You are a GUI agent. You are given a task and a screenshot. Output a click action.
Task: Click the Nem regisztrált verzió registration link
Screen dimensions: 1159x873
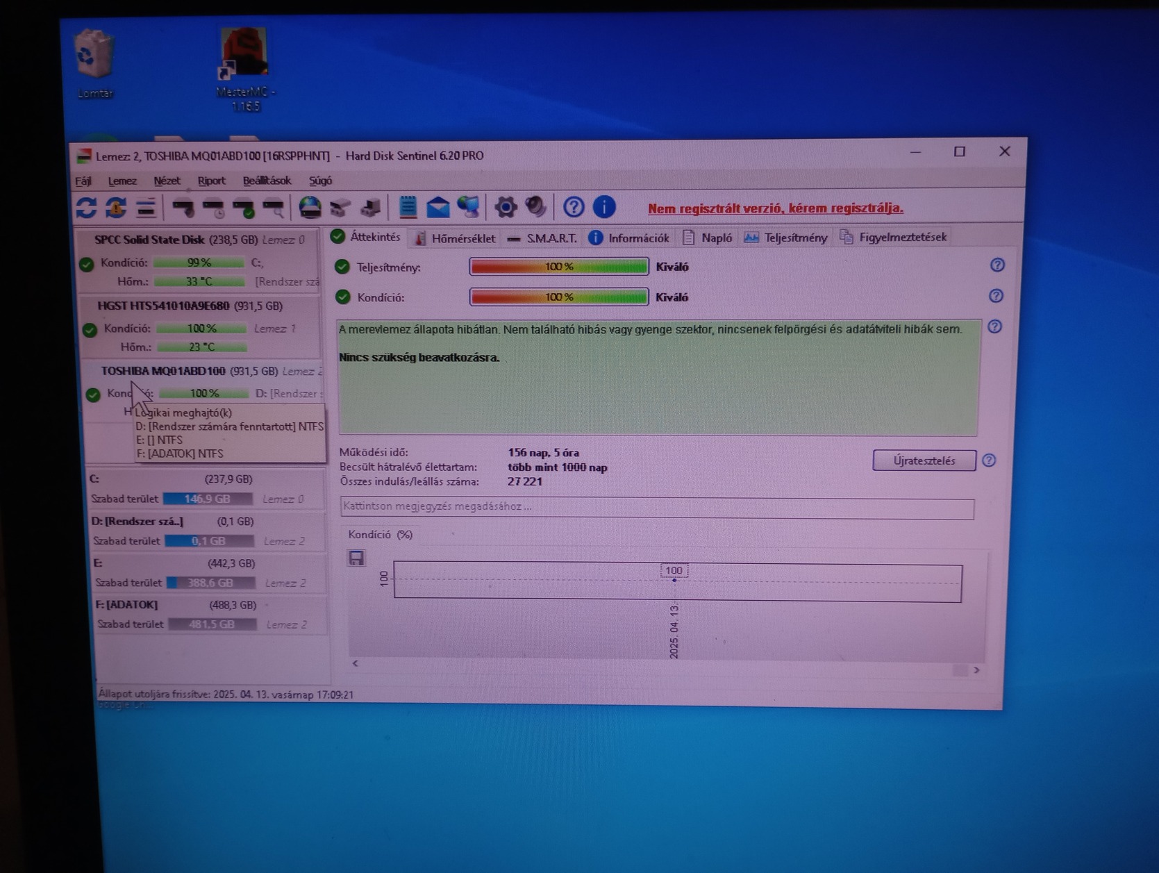(x=775, y=208)
